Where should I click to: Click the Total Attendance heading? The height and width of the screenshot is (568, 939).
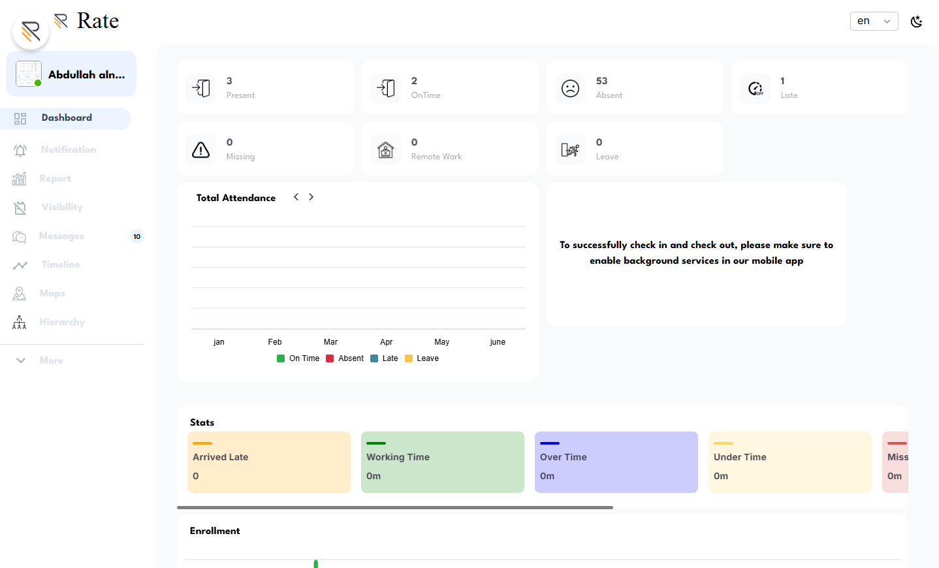(x=236, y=198)
